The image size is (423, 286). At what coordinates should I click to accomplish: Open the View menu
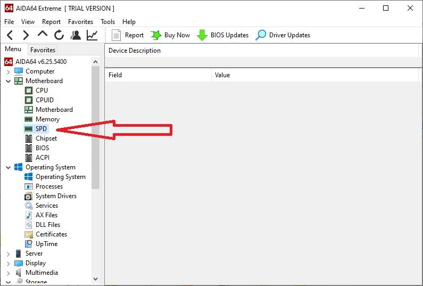click(x=28, y=22)
